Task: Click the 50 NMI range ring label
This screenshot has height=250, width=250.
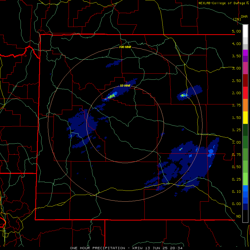Action: [125, 86]
